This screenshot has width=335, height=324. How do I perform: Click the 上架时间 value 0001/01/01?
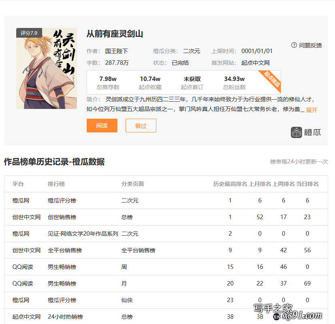(257, 51)
